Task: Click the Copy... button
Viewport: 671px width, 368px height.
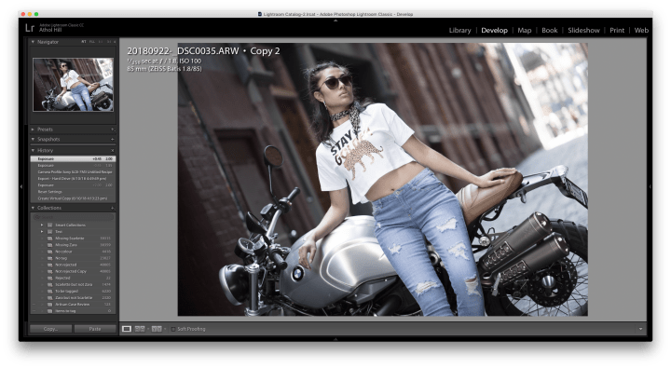Action: pyautogui.click(x=50, y=329)
